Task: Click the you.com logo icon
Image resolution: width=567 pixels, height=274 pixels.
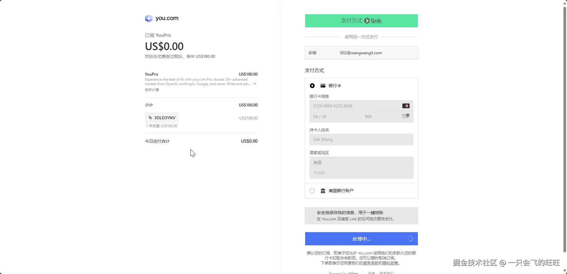Action: point(149,18)
